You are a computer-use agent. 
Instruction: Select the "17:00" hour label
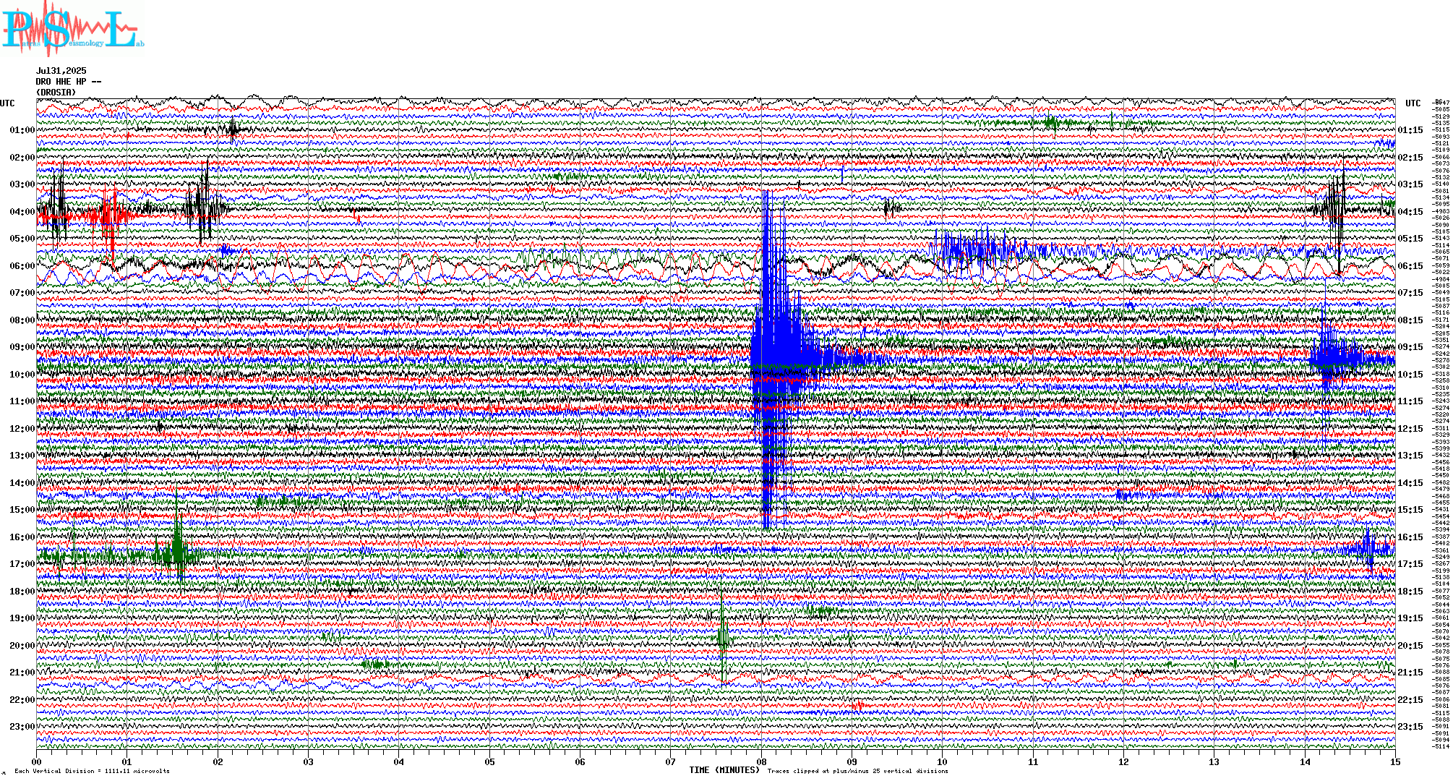[x=22, y=564]
